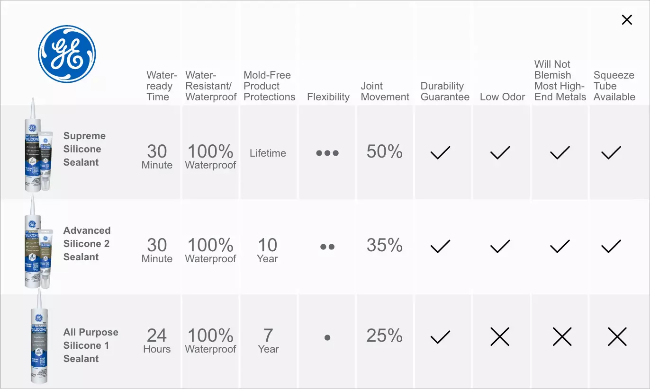Image resolution: width=650 pixels, height=389 pixels.
Task: Click the Joint Movement column header
Action: point(385,91)
